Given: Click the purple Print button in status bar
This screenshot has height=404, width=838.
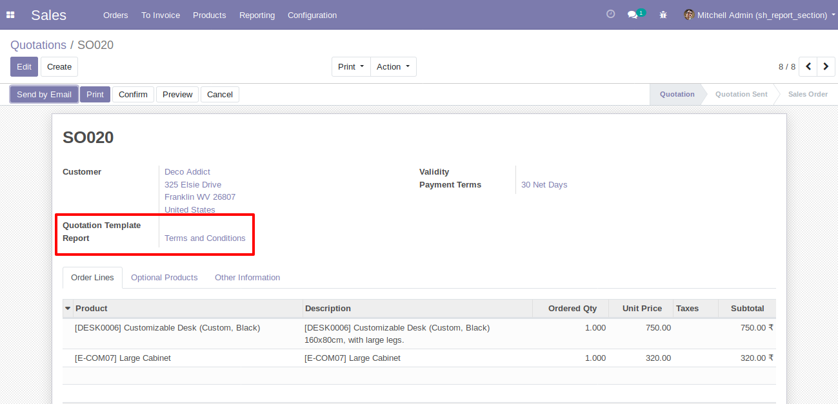Looking at the screenshot, I should (95, 94).
